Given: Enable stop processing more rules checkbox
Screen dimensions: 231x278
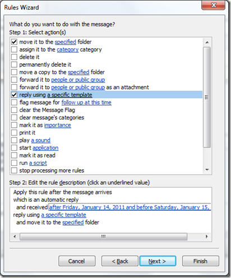Looking at the screenshot, I should 14,170.
